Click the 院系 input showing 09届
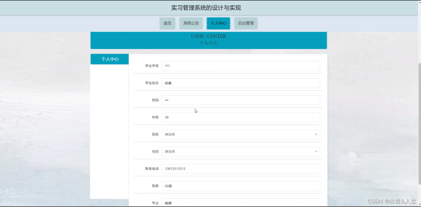 point(241,186)
